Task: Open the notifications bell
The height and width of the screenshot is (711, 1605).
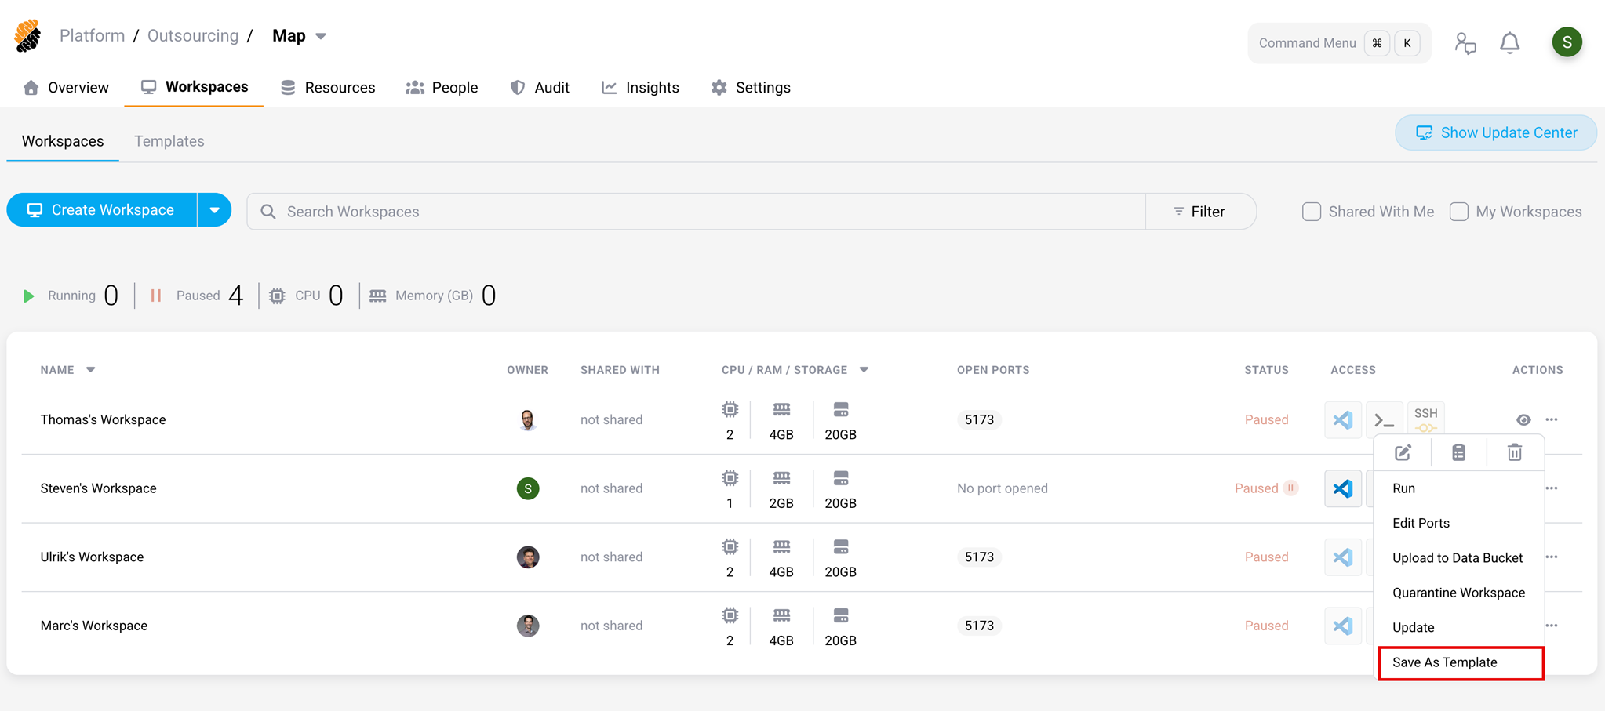Action: (x=1509, y=43)
